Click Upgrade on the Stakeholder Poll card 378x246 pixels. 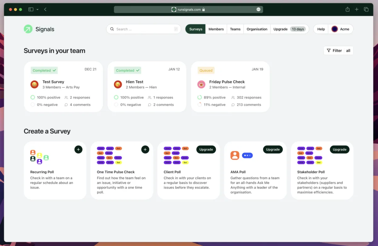coord(340,149)
